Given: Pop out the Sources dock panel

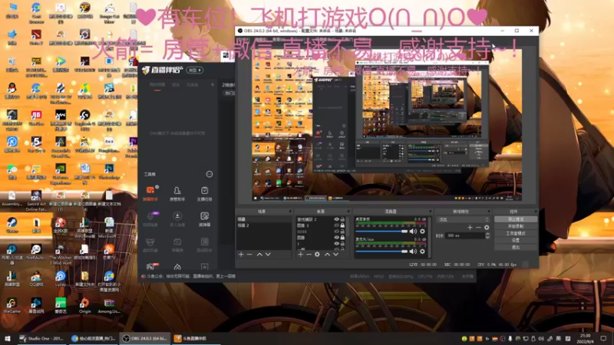Looking at the screenshot, I should [x=349, y=212].
